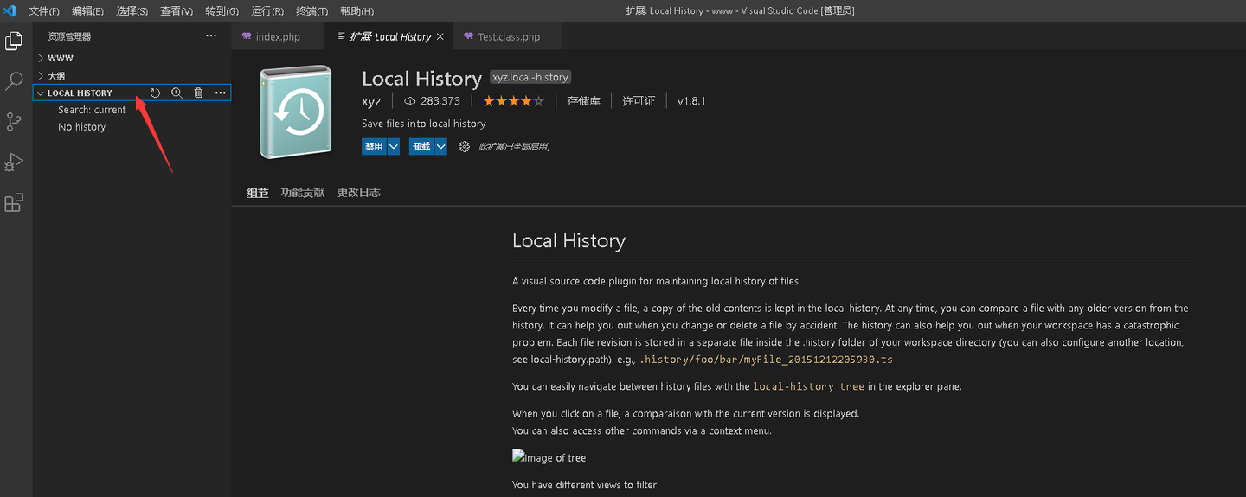Open the 存储库 repository link

point(584,101)
